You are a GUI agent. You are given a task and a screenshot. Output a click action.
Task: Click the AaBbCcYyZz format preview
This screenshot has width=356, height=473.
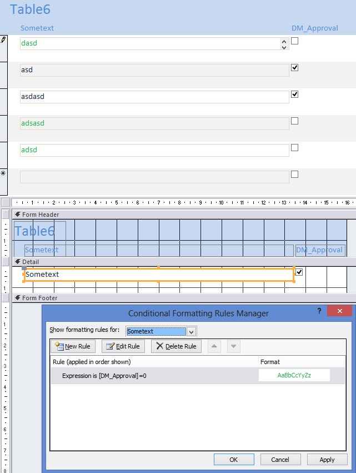(x=294, y=375)
